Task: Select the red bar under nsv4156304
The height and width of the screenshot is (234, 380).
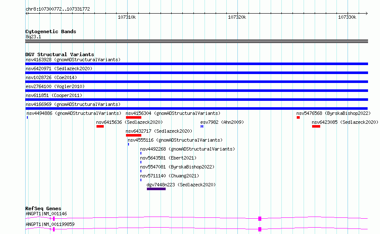Action: 134,117
